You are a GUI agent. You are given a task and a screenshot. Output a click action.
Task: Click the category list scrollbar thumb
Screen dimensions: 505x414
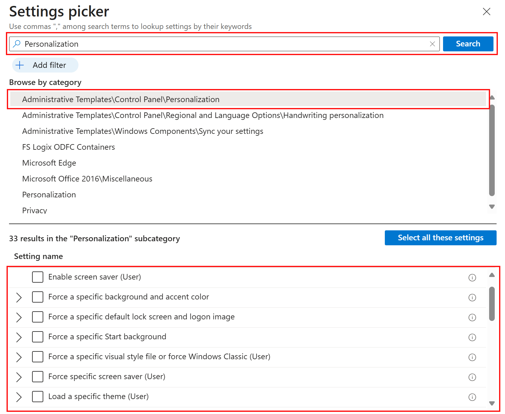tap(492, 150)
